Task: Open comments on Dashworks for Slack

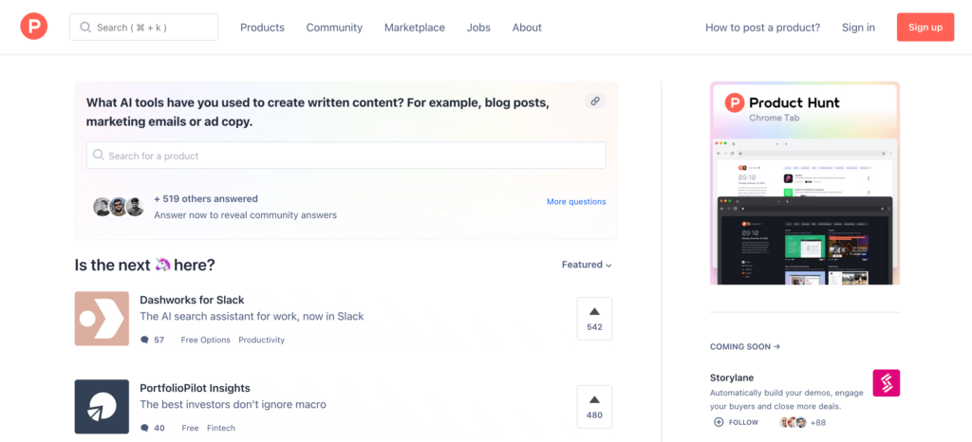Action: [x=153, y=340]
